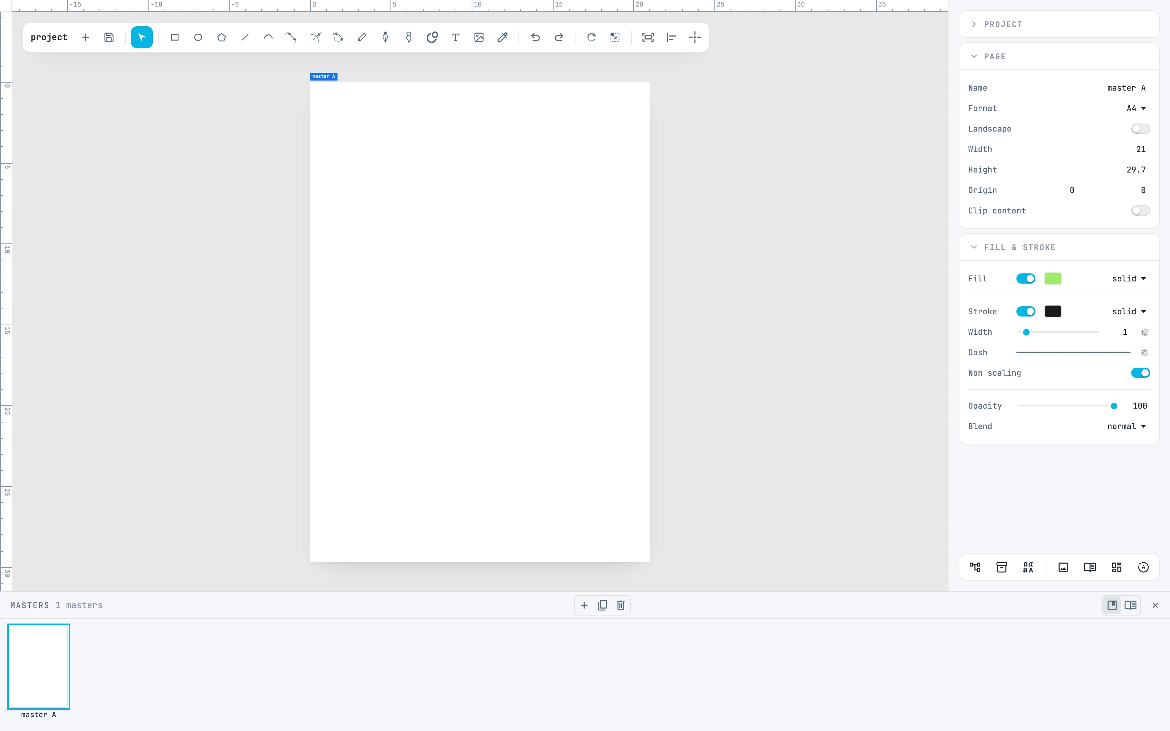Select the Polygon tool

(x=222, y=37)
